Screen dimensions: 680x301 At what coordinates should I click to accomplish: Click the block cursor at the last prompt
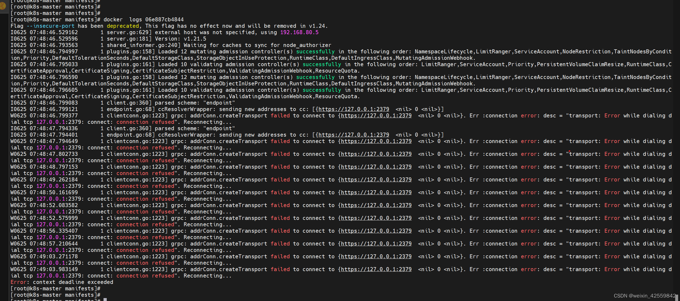(105, 300)
